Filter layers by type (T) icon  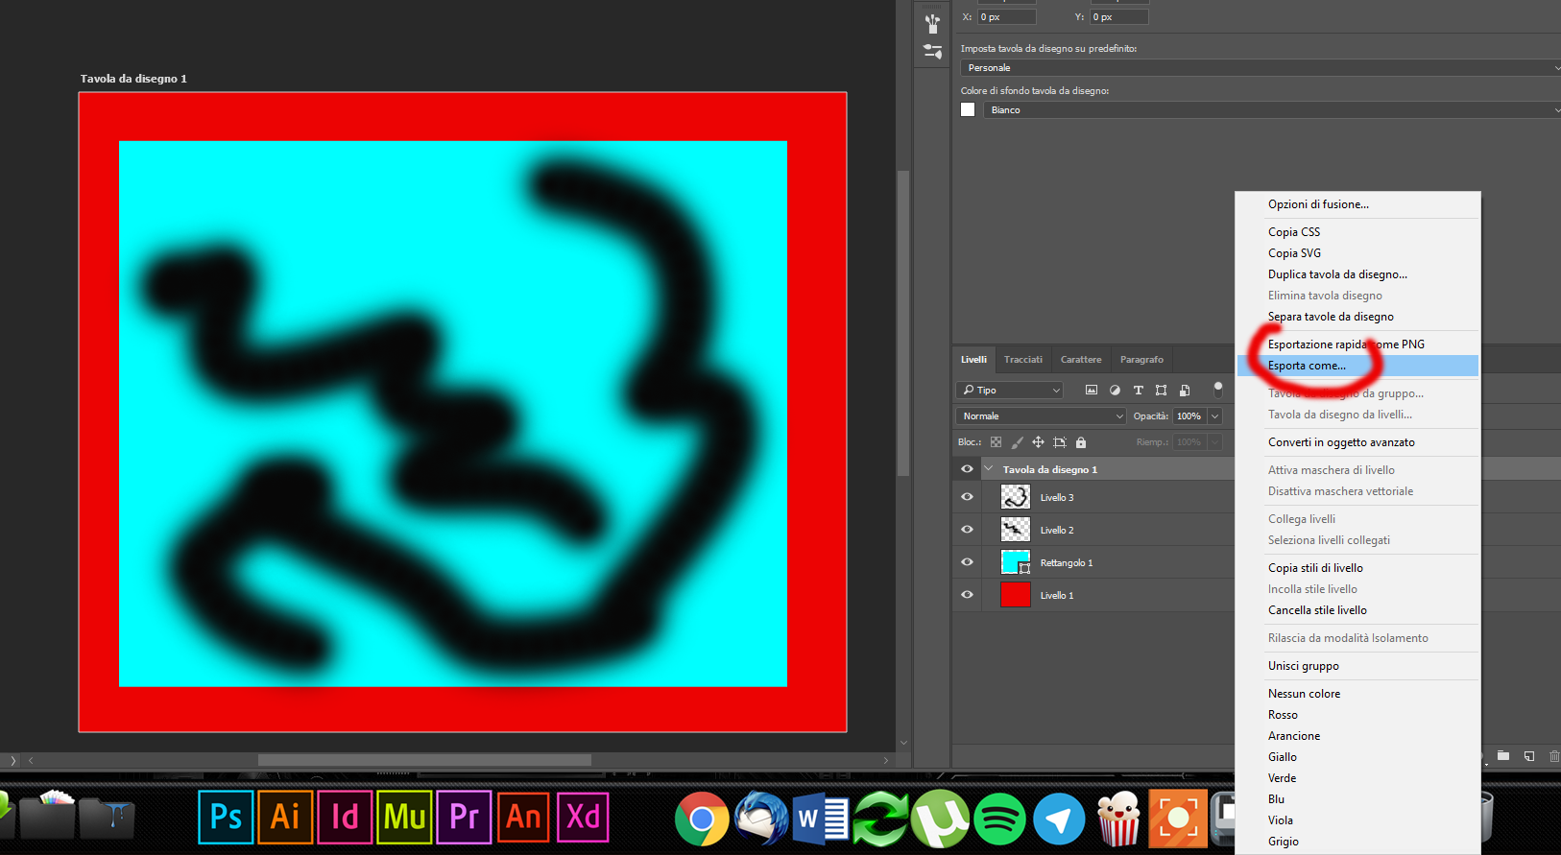pyautogui.click(x=1139, y=390)
